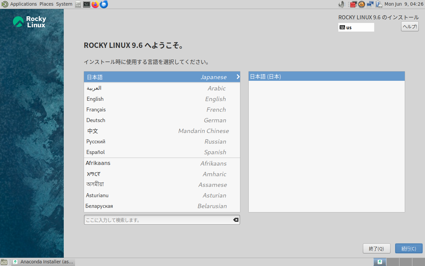The height and width of the screenshot is (266, 425).
Task: Select Deutsch (German) in the language list
Action: coord(162,120)
